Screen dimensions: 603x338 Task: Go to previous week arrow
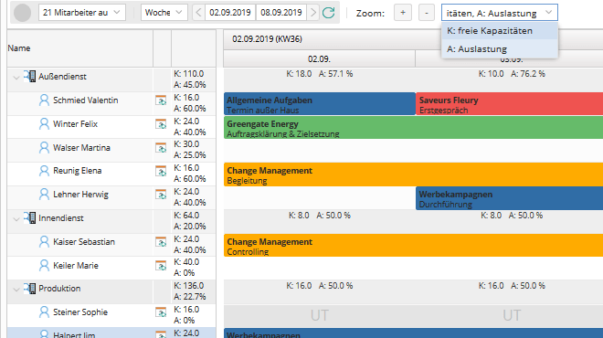pos(198,13)
